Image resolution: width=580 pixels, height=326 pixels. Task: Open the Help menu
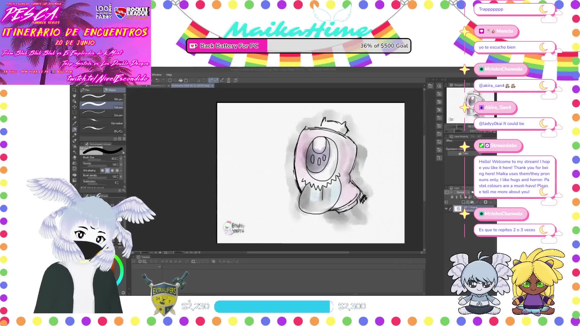[x=169, y=75]
